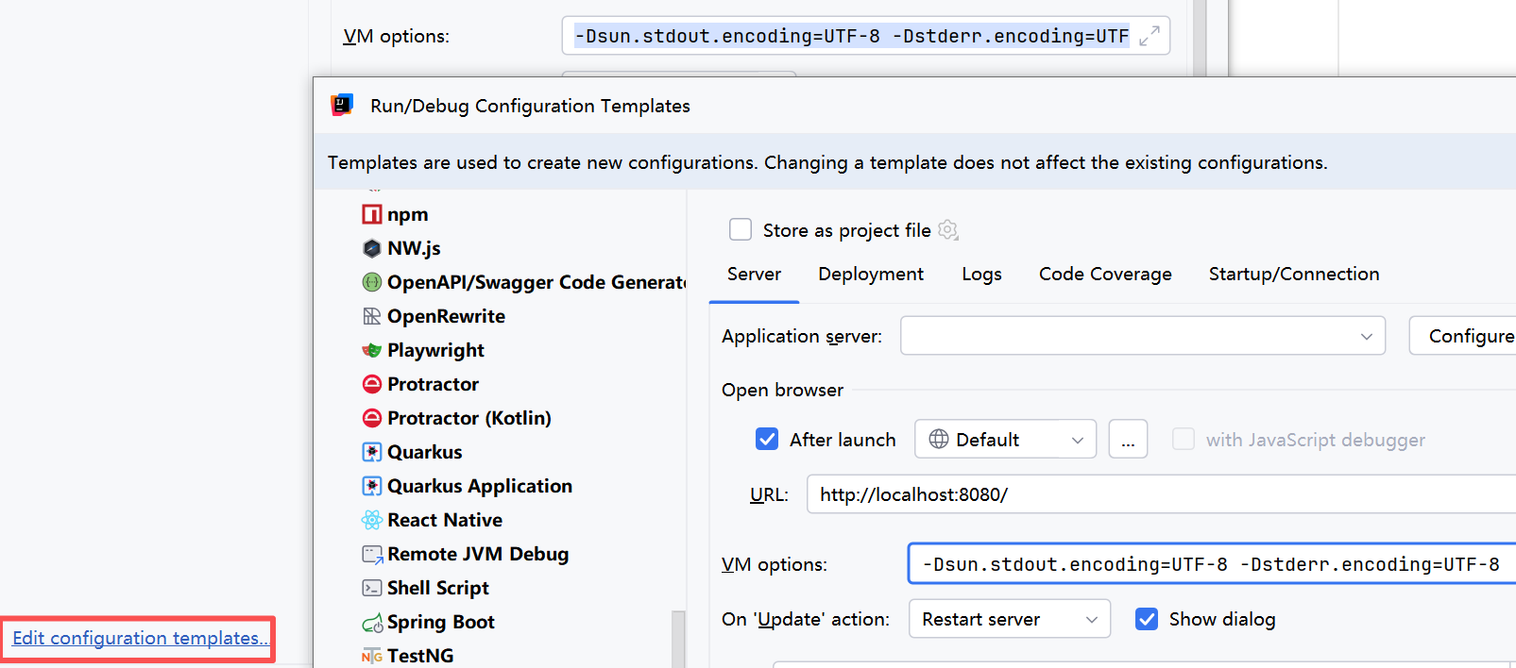Viewport: 1516px width, 668px height.
Task: Toggle the Show dialog checkbox
Action: click(x=1147, y=619)
